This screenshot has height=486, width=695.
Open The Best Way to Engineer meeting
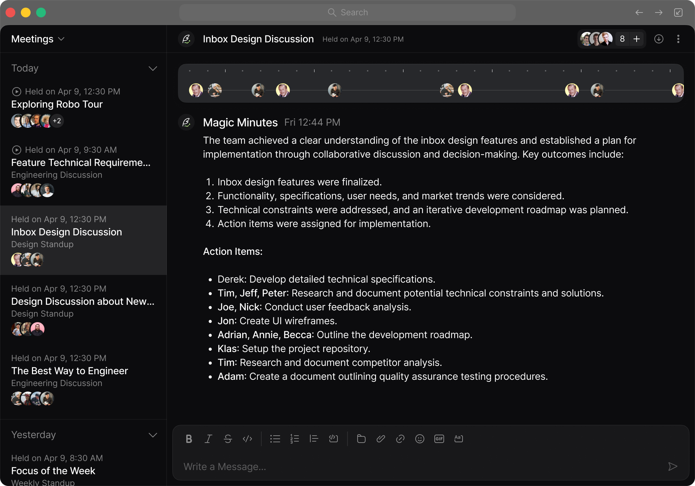click(x=69, y=371)
